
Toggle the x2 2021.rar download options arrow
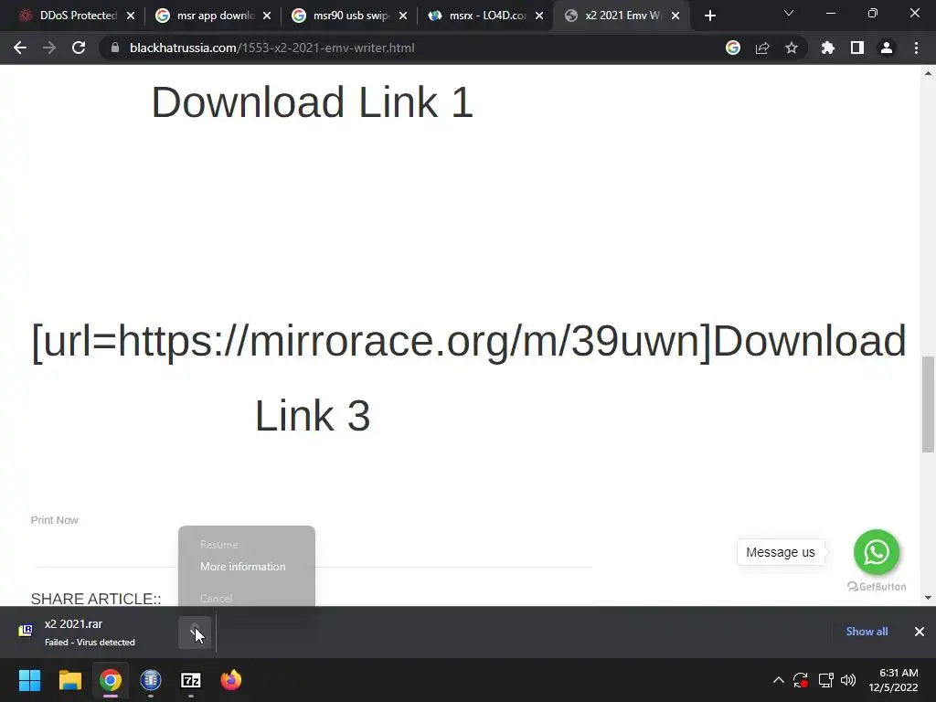click(195, 633)
